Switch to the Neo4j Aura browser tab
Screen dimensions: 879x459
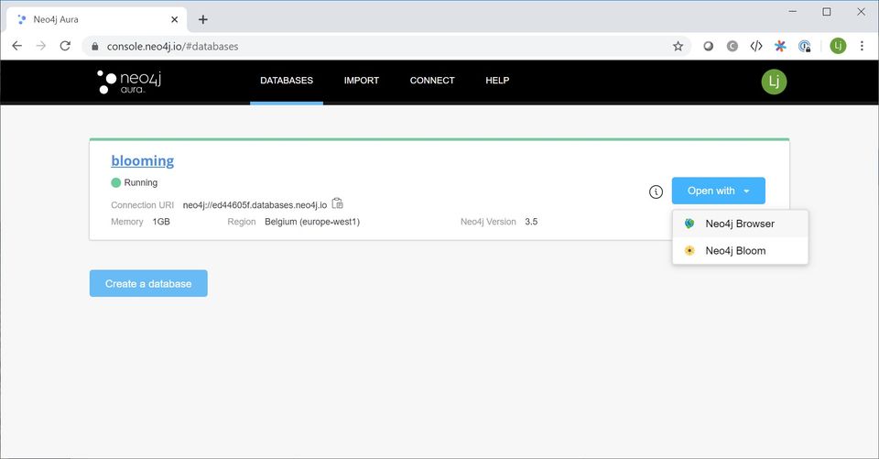click(x=96, y=19)
